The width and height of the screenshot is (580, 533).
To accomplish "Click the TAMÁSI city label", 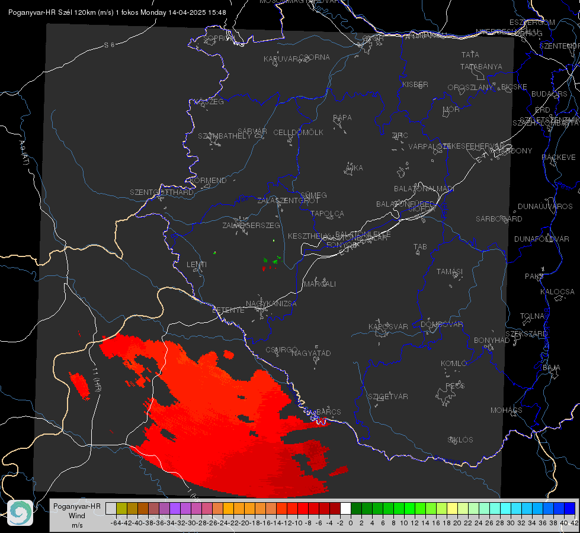I will point(450,272).
